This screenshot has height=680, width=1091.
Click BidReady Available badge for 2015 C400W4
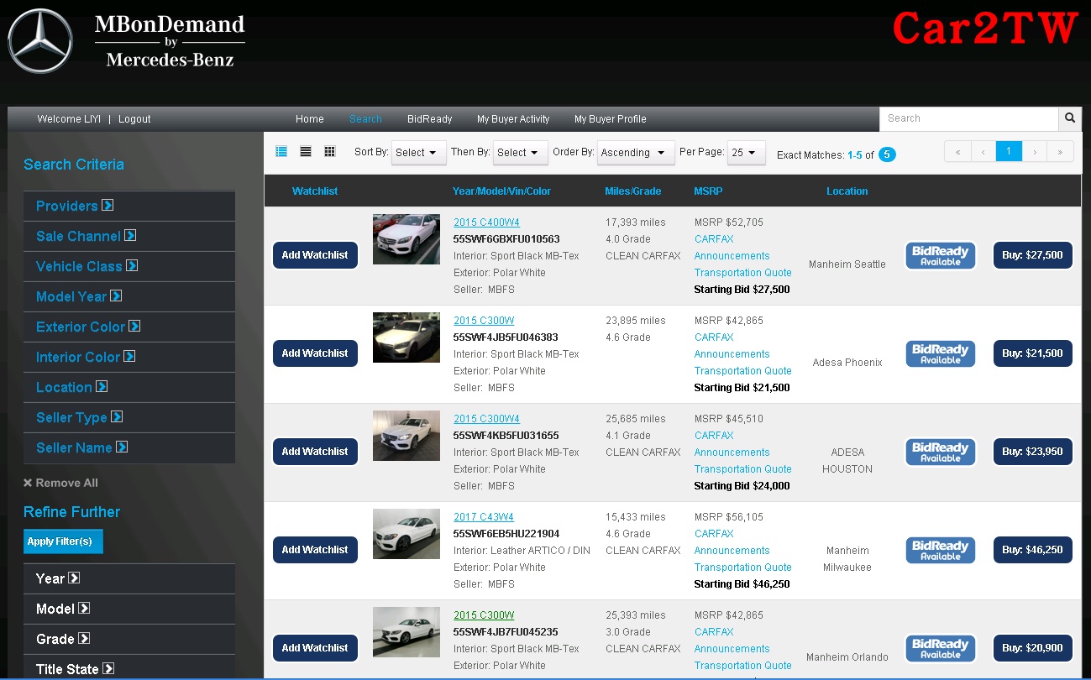(x=940, y=255)
